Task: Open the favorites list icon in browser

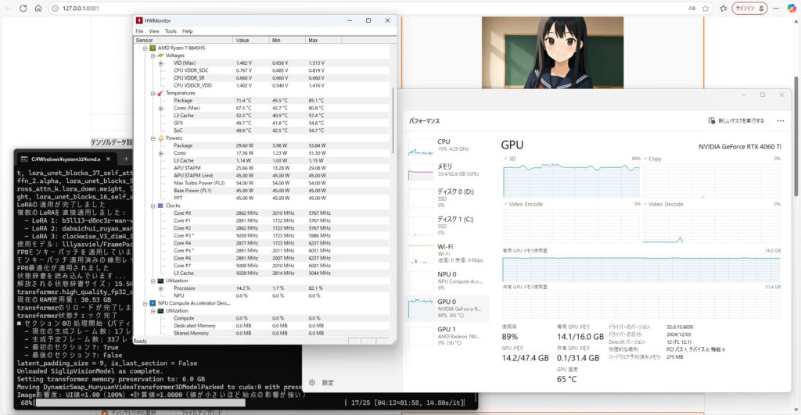Action: pyautogui.click(x=724, y=8)
